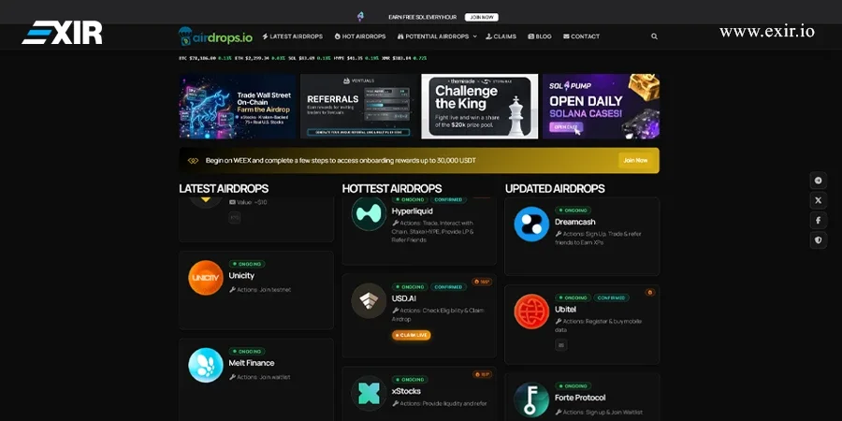Click the shield side icon

(819, 240)
